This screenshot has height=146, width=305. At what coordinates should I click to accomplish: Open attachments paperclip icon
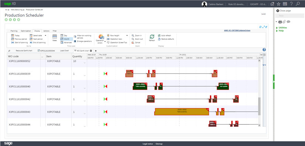[284, 22]
